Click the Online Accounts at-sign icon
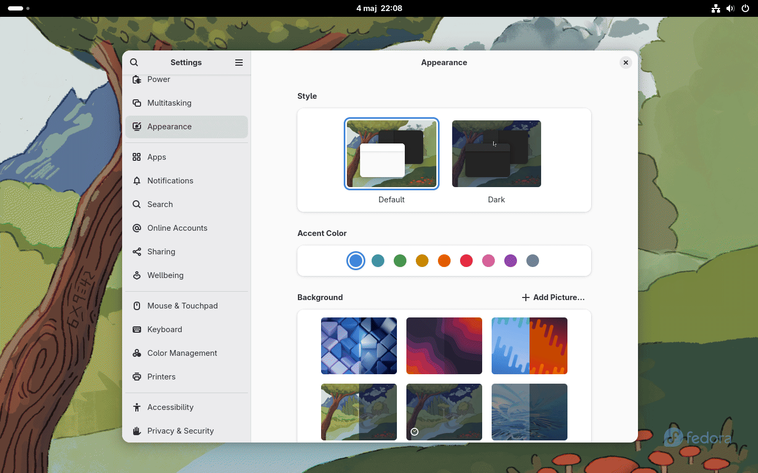Screen dimensions: 758x473 coord(137,228)
